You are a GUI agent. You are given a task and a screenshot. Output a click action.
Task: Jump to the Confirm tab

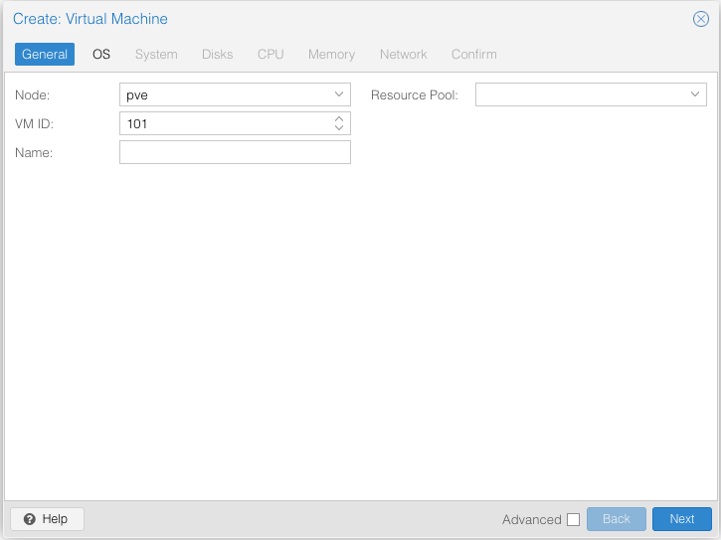click(474, 55)
